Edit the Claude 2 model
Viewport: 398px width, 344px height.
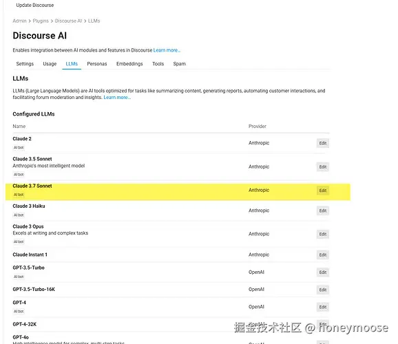323,143
